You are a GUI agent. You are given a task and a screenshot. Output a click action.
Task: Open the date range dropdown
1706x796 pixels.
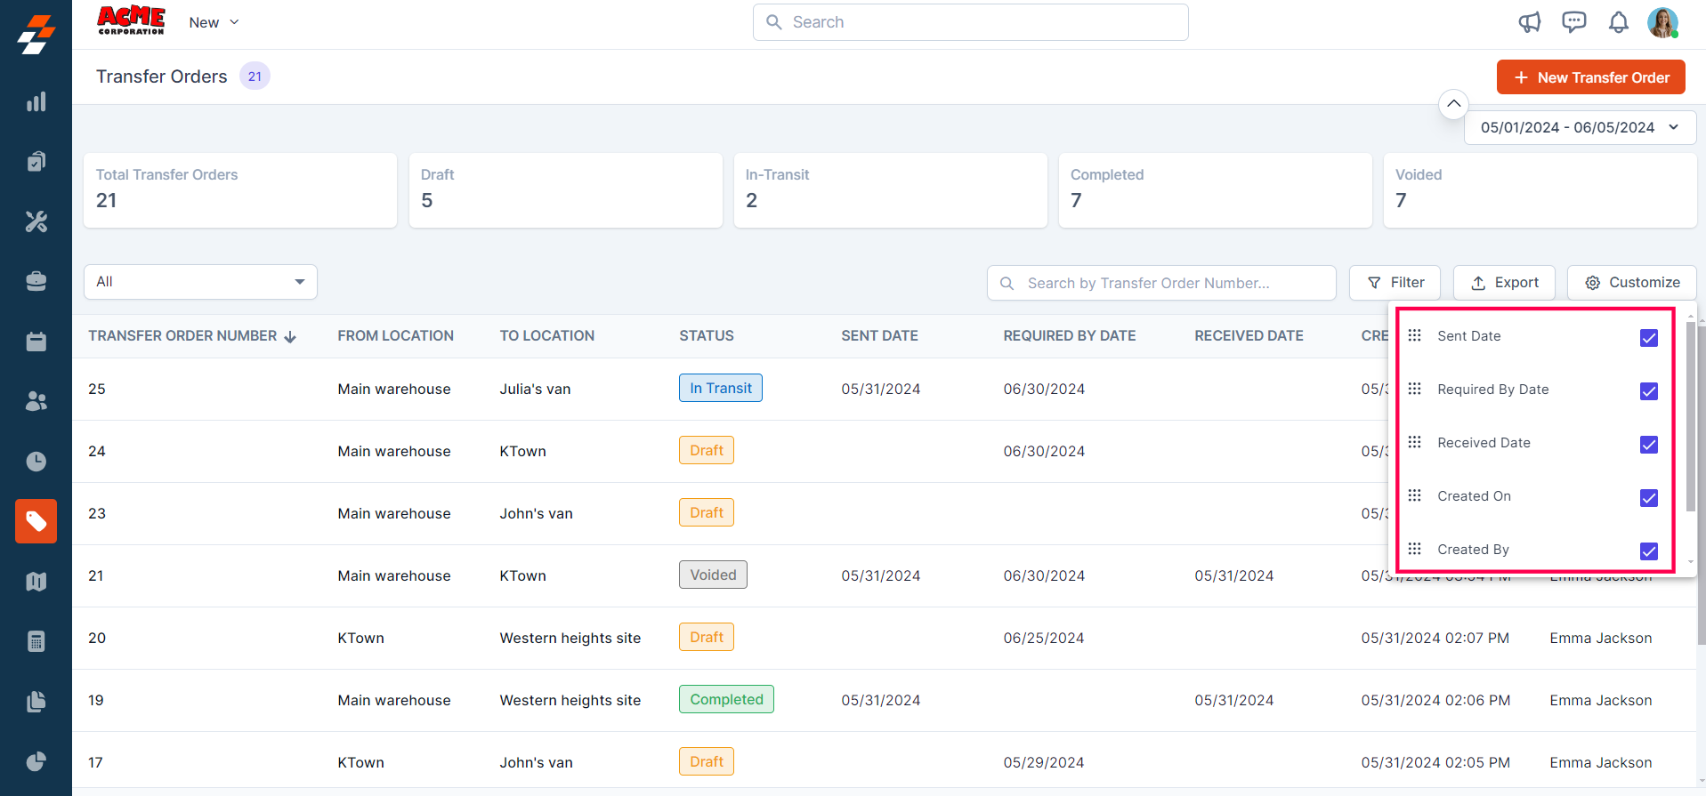pyautogui.click(x=1579, y=127)
